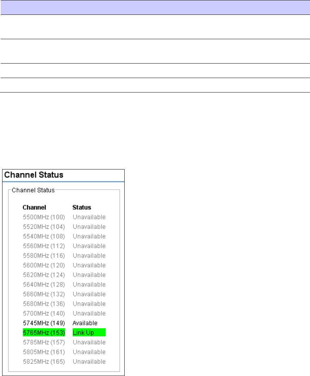Select the 5560MHz (112) channel entry

(x=44, y=246)
